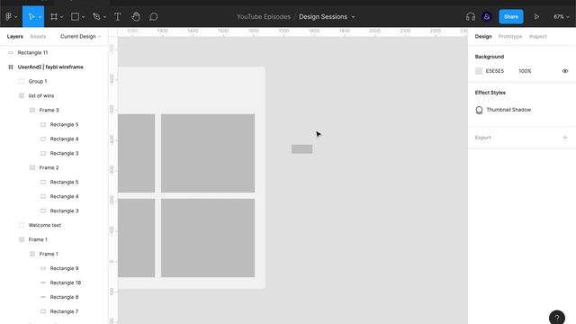Click the Rectangle 11 layer icon

click(x=11, y=52)
